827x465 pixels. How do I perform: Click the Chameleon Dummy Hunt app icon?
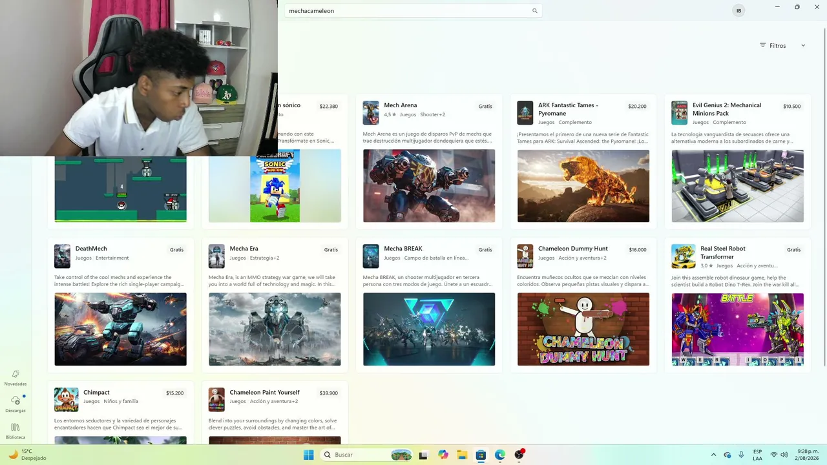(x=525, y=256)
